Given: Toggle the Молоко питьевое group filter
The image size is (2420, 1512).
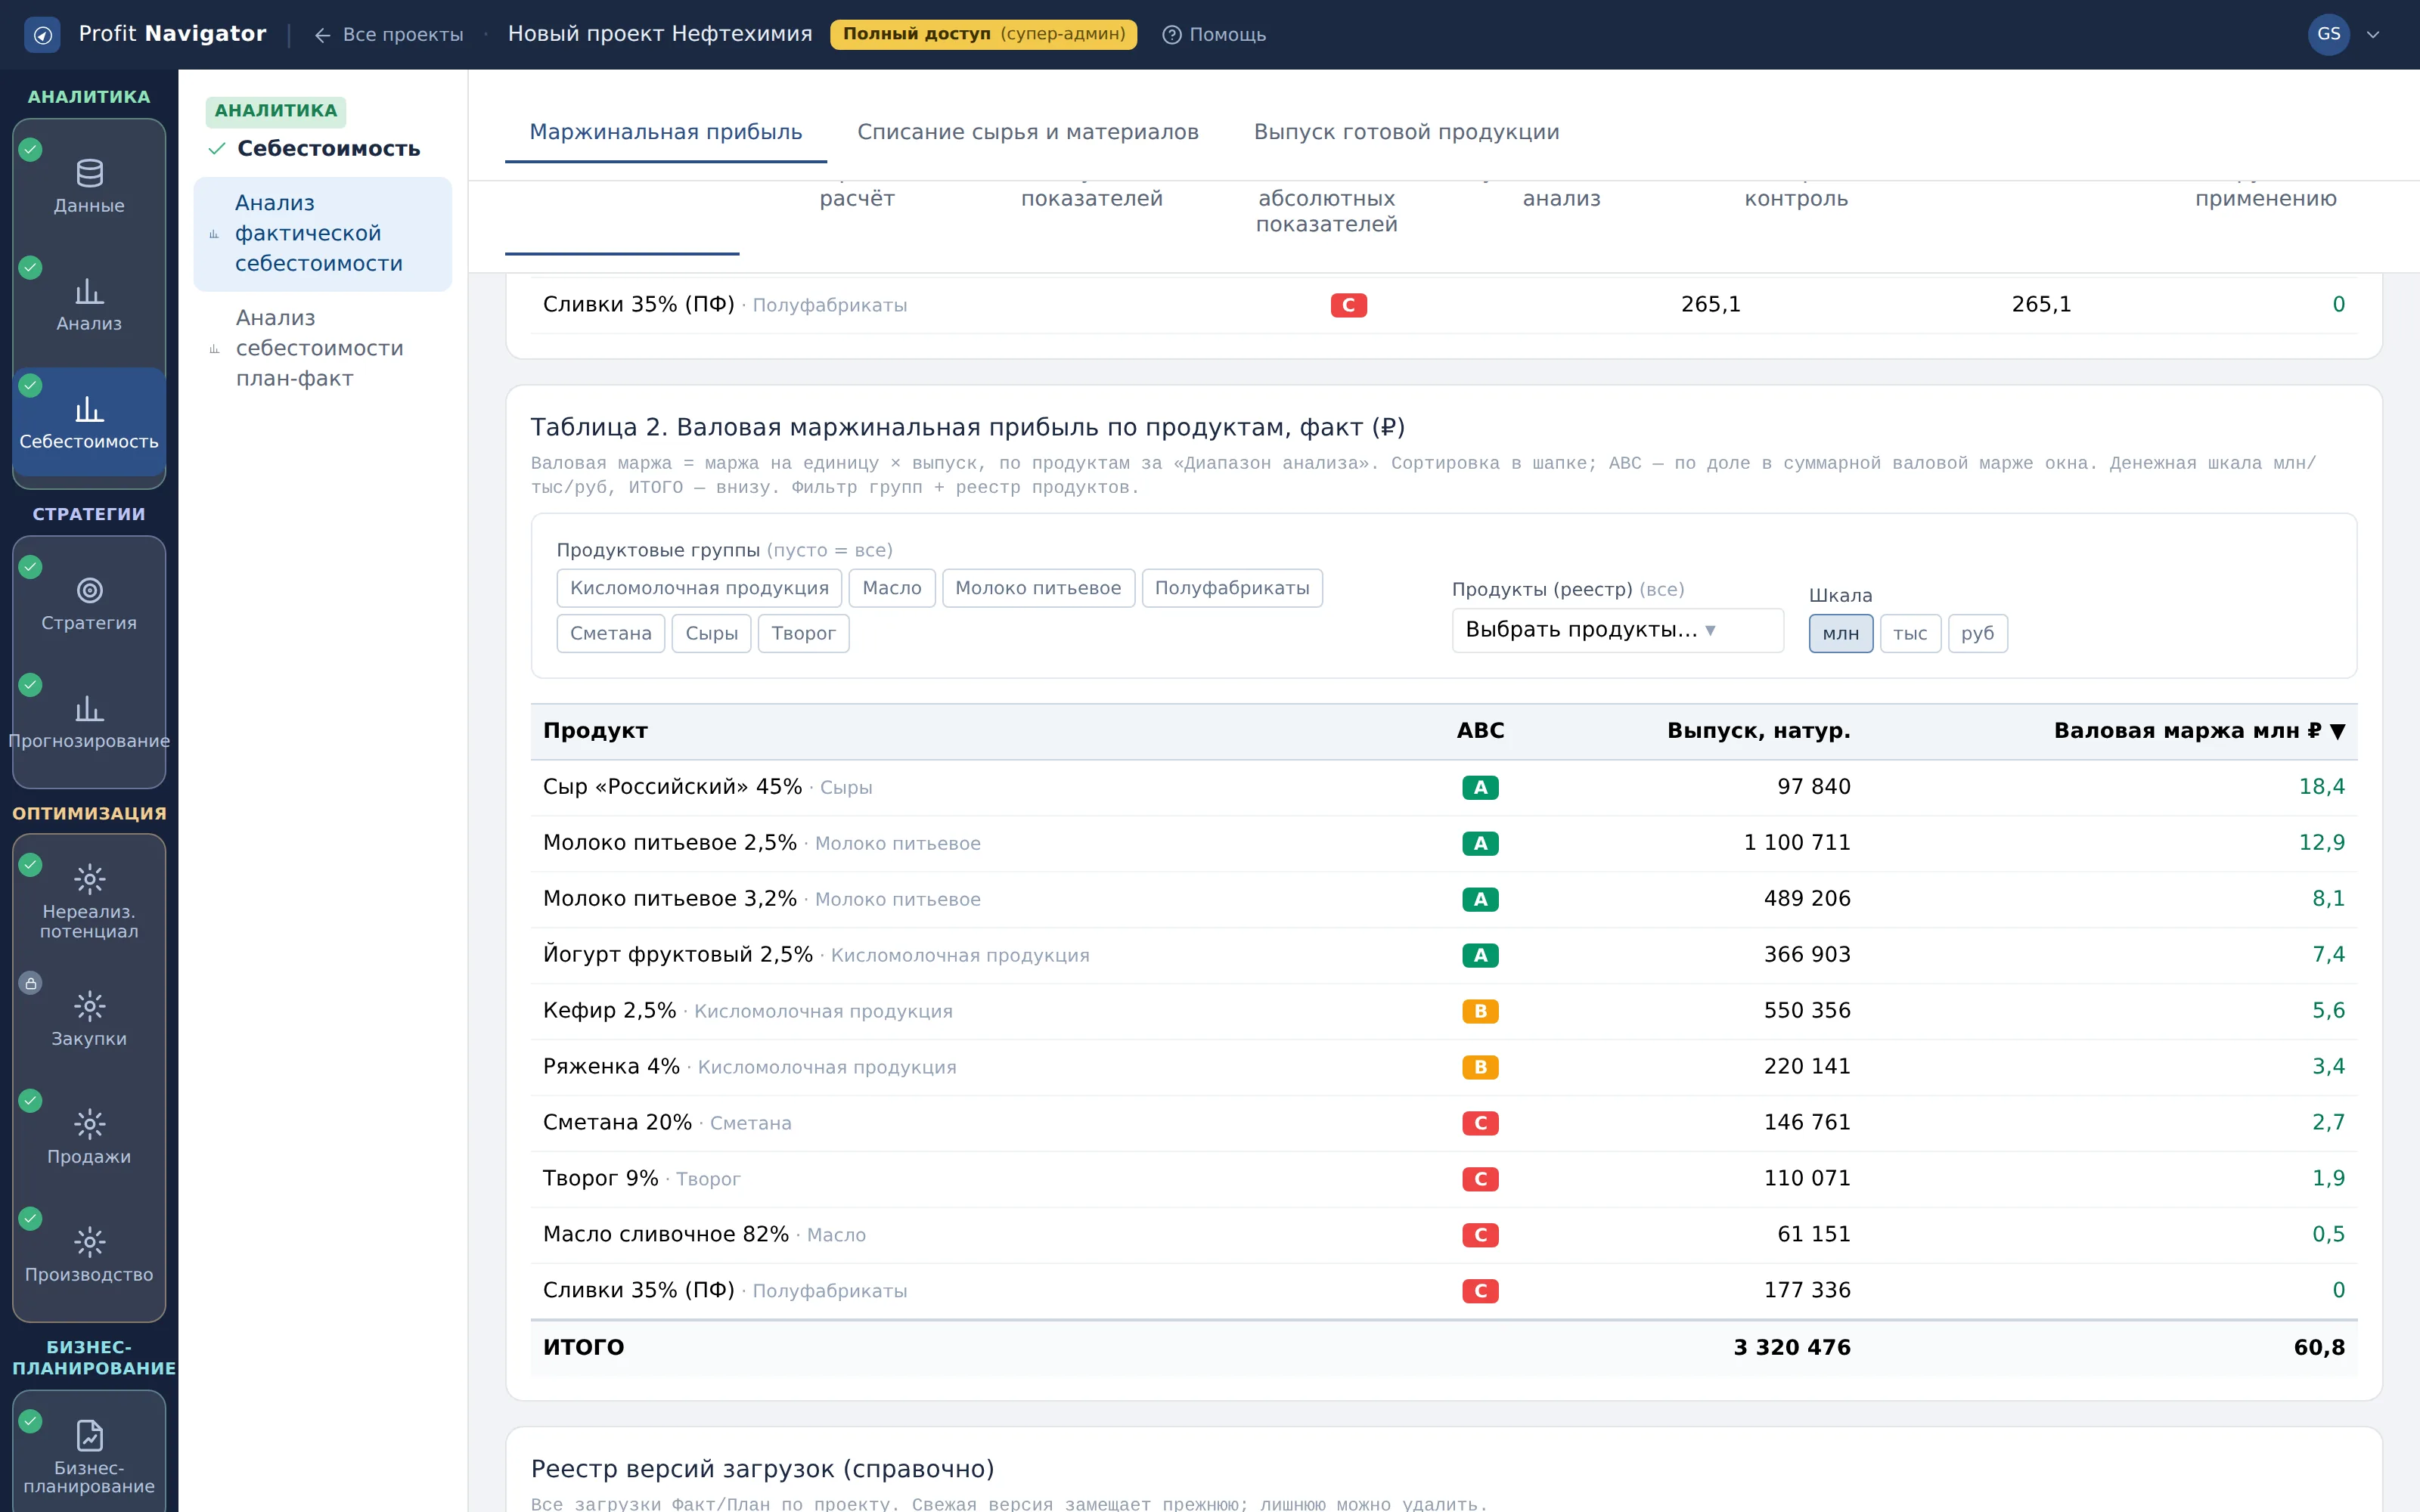Looking at the screenshot, I should click(x=1038, y=588).
